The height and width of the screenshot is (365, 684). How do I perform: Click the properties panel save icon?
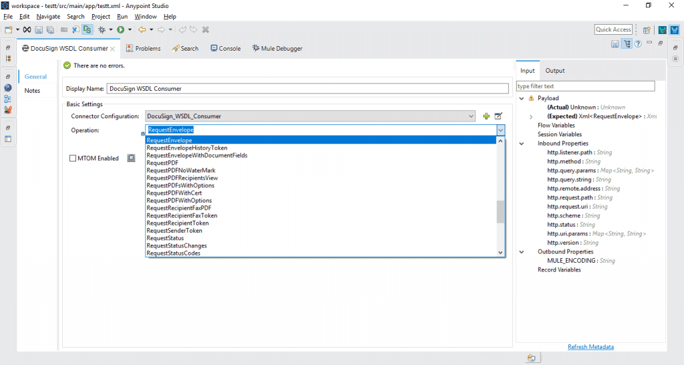615,44
